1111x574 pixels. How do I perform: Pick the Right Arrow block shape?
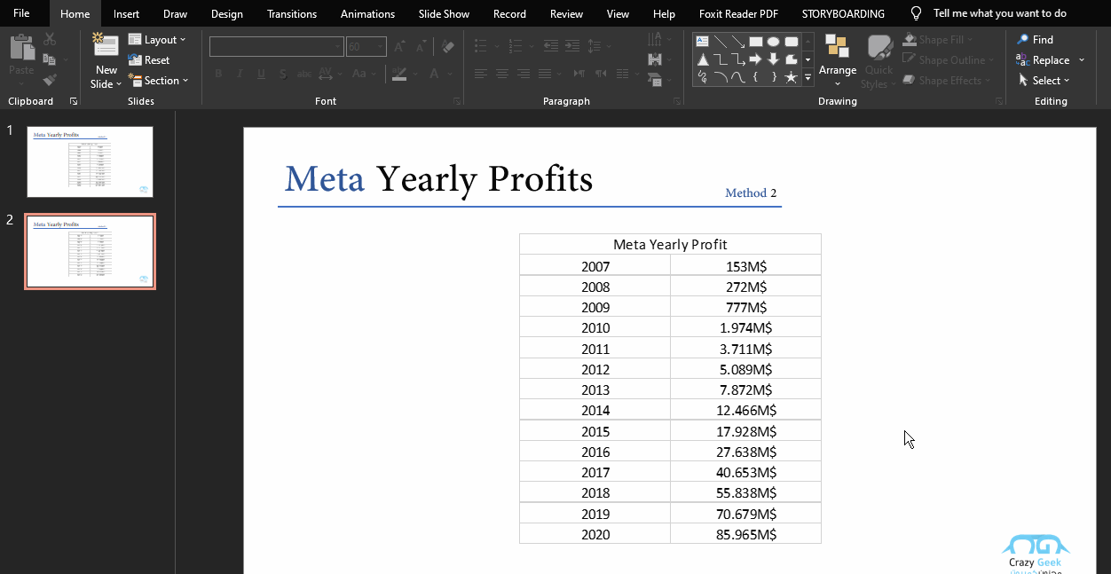755,59
